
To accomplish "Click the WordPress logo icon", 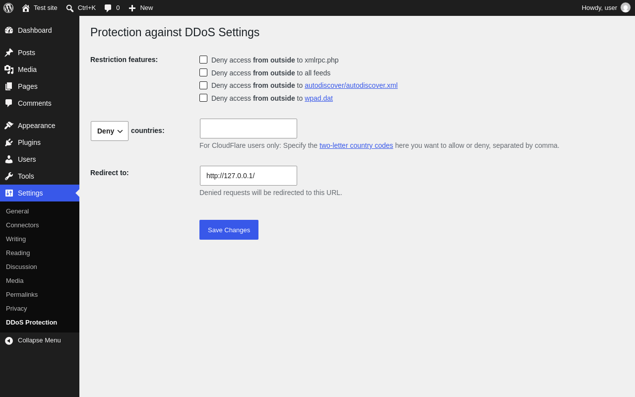I will click(x=8, y=8).
